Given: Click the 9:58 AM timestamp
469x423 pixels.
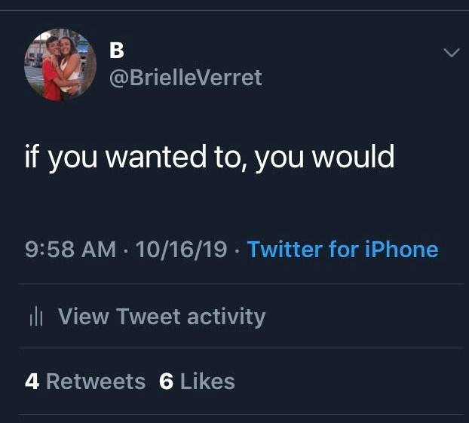Looking at the screenshot, I should (x=70, y=249).
